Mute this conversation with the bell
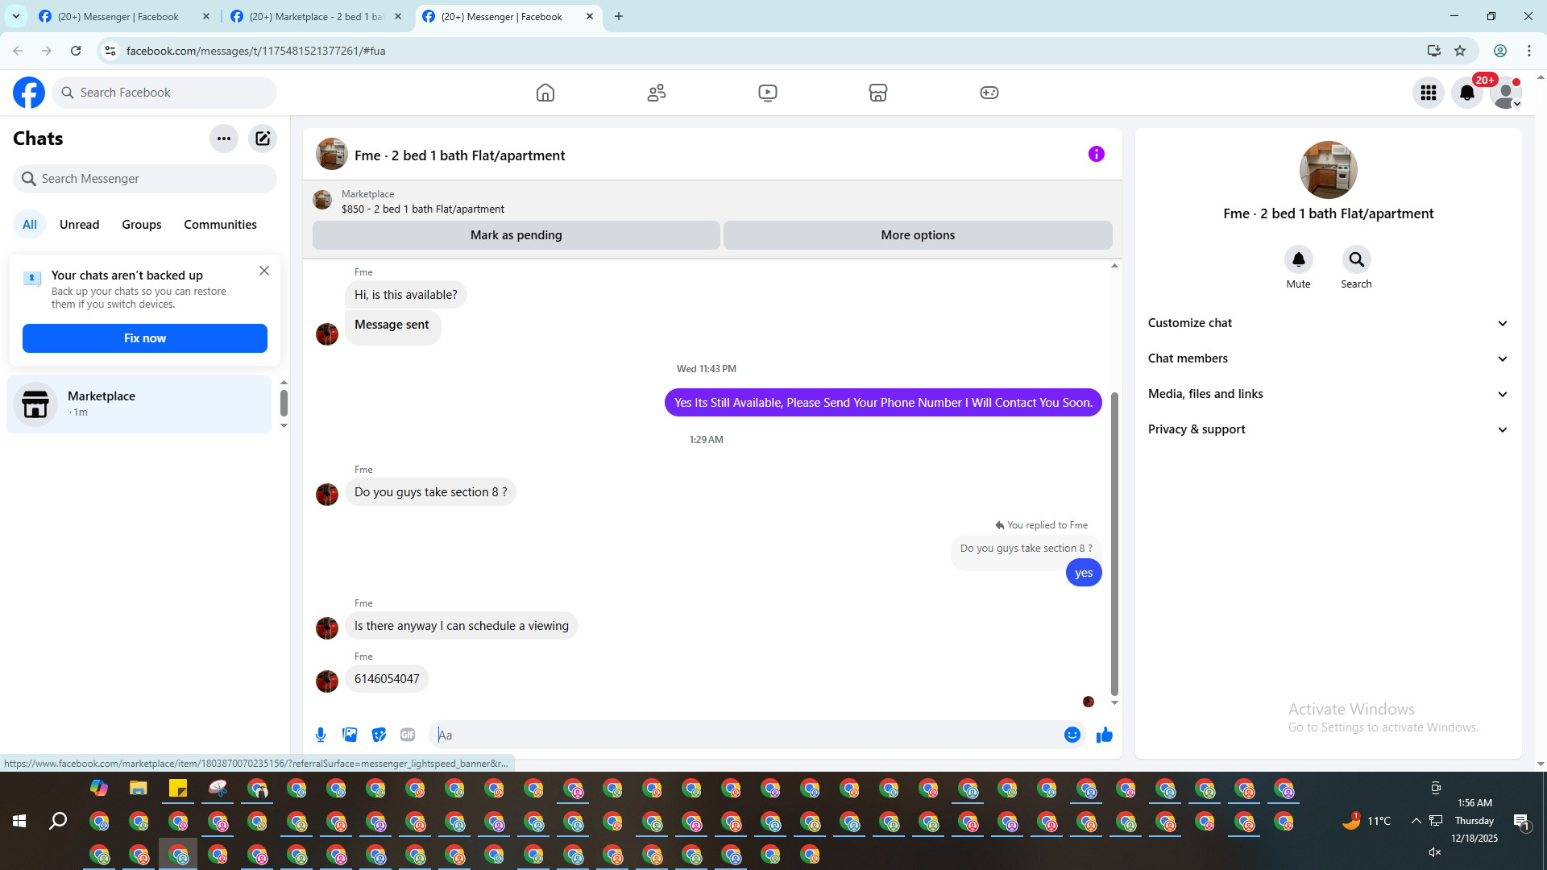Viewport: 1547px width, 870px height. click(1298, 259)
